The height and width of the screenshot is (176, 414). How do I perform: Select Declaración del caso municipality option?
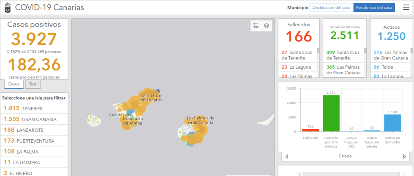coord(331,8)
